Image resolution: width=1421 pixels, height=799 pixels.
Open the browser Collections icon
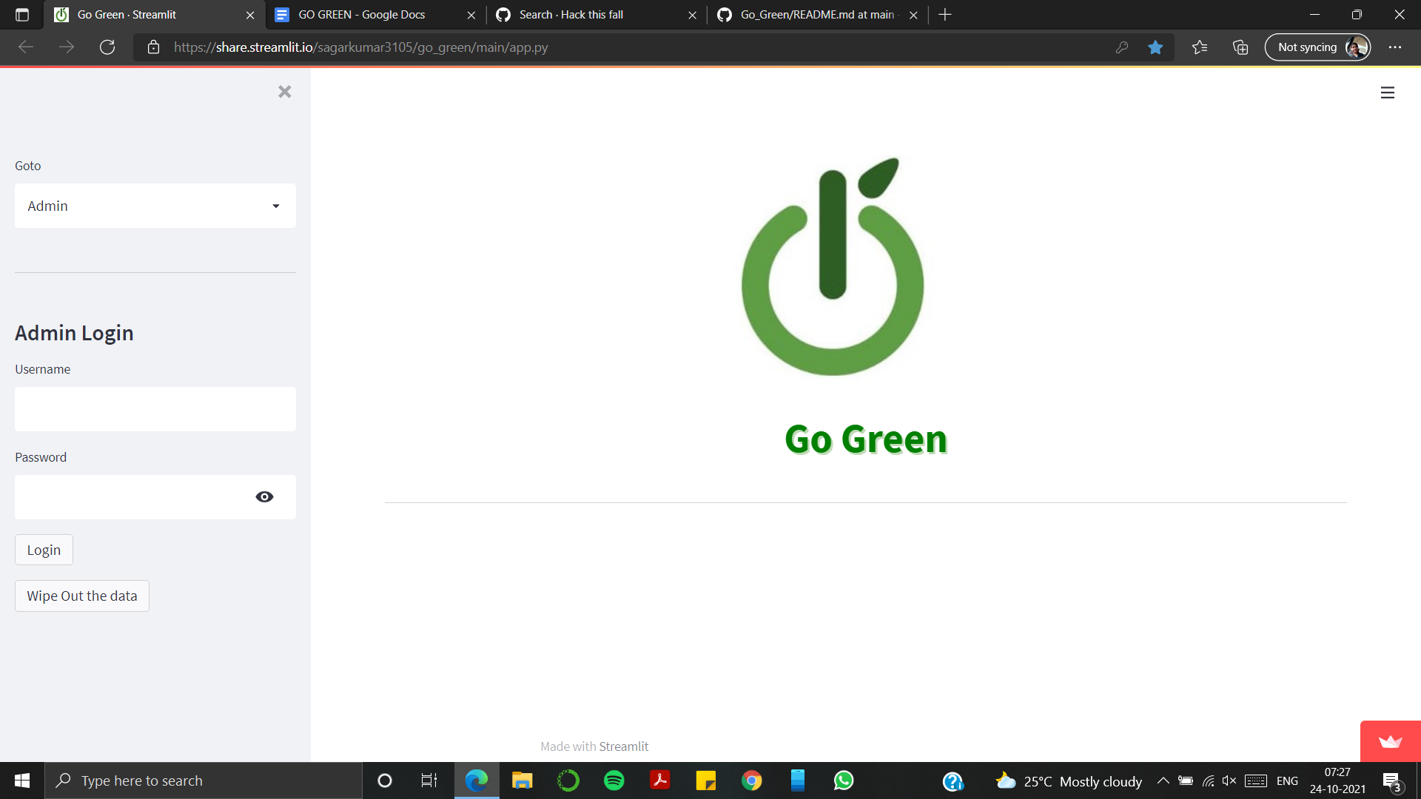pos(1240,47)
